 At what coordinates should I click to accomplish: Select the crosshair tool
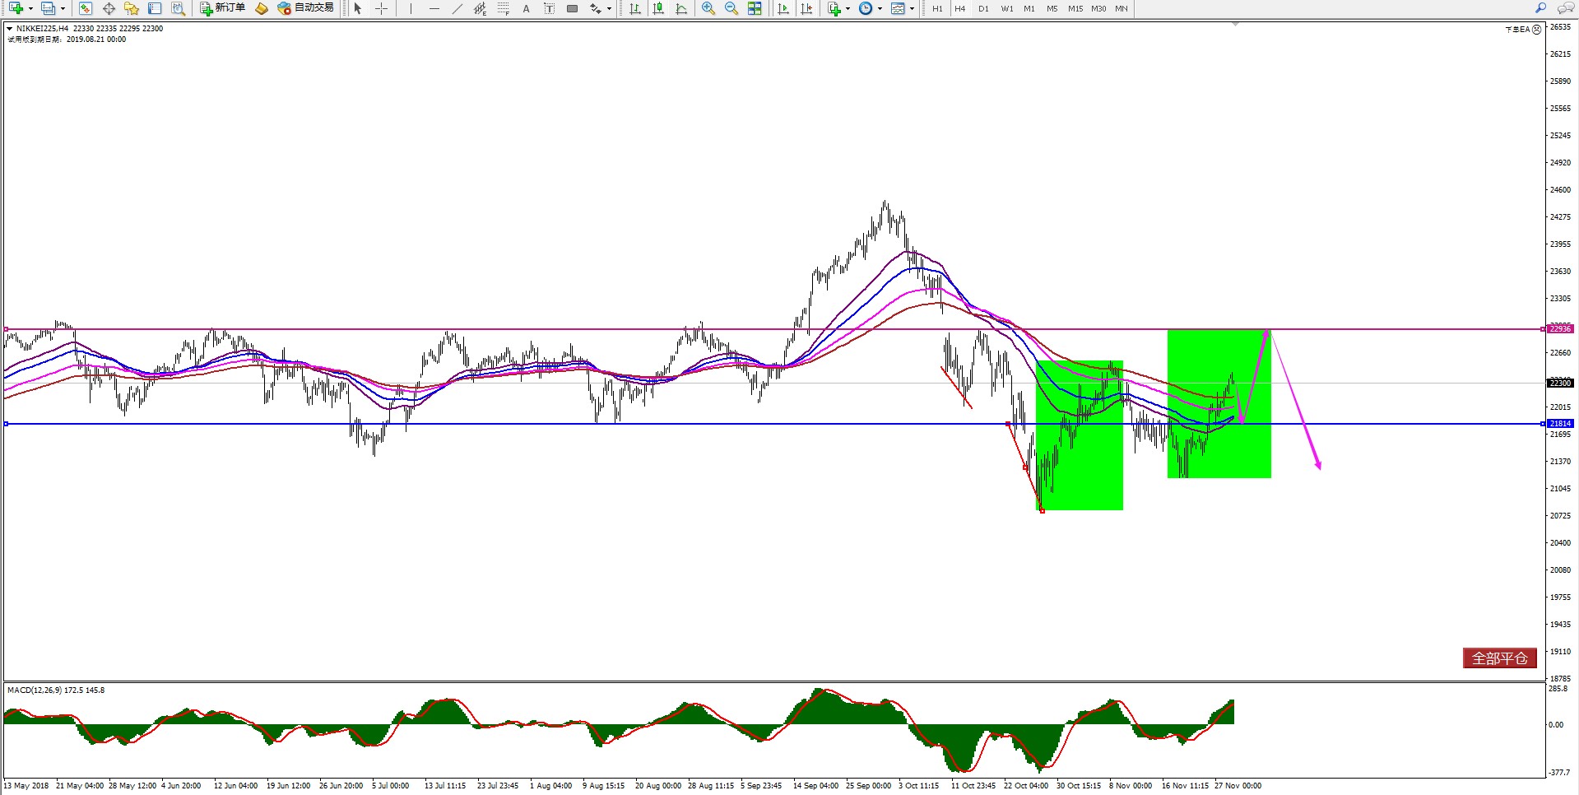(382, 8)
